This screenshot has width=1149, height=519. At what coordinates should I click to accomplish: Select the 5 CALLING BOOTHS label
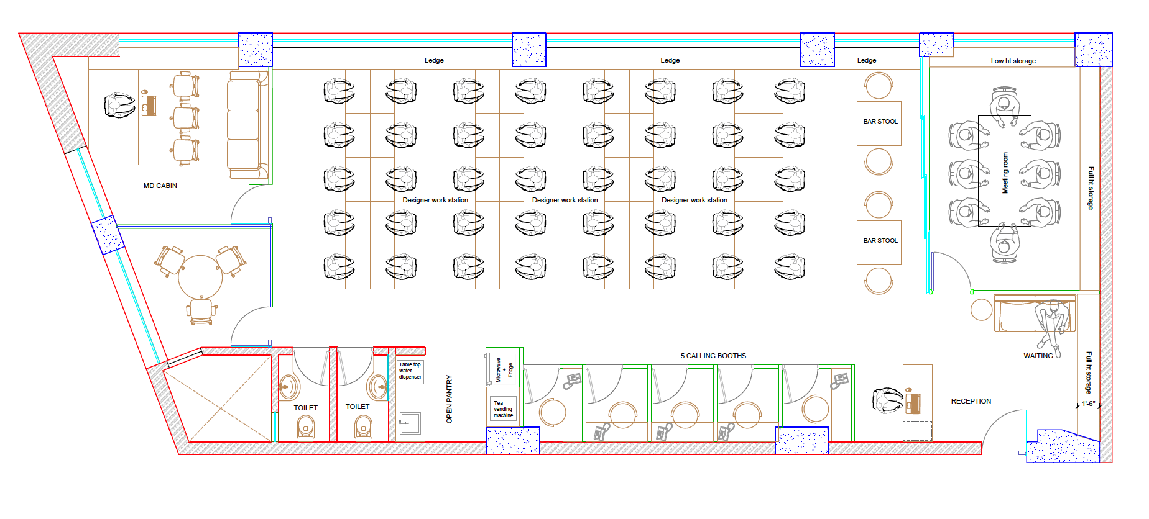click(x=713, y=356)
